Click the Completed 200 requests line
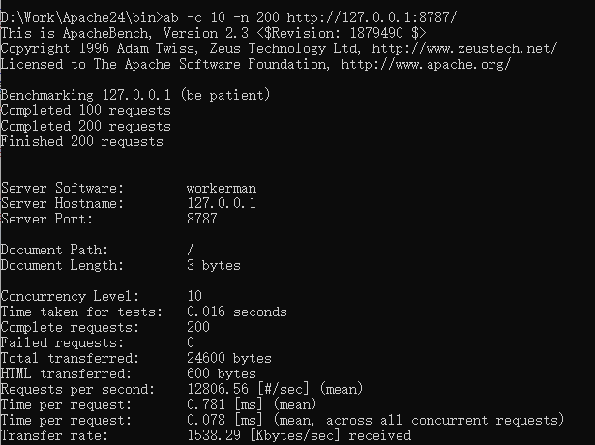 click(86, 126)
